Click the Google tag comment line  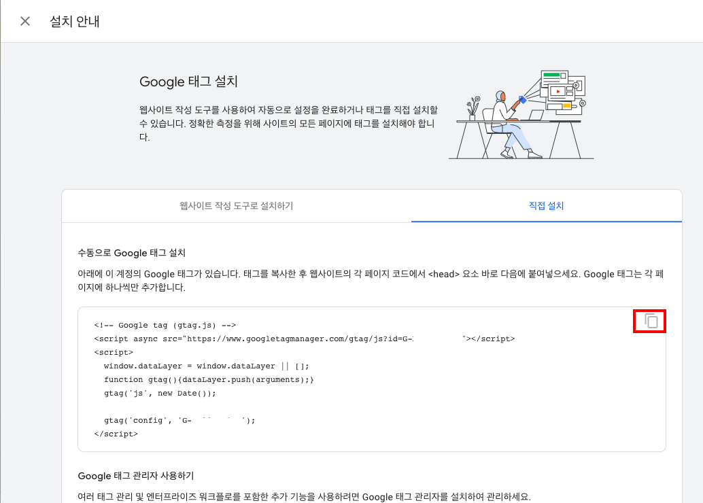point(165,326)
